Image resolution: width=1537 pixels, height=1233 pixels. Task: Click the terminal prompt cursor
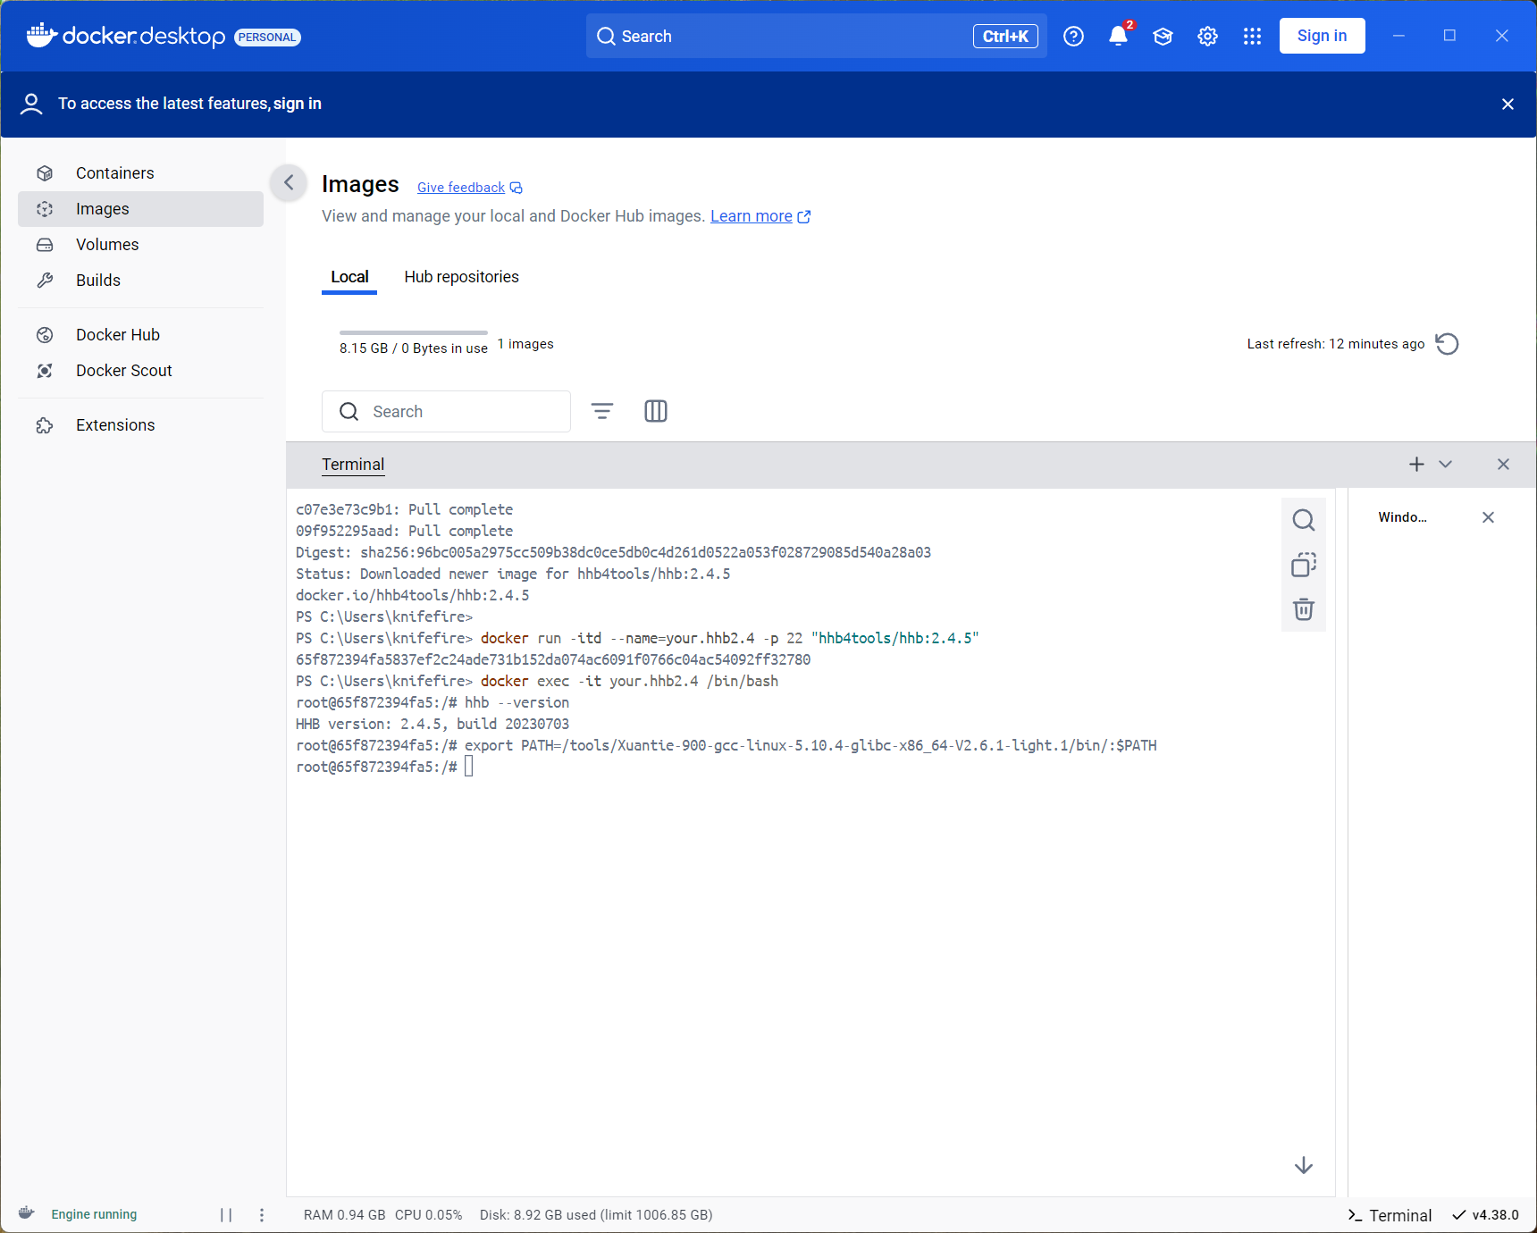(469, 767)
